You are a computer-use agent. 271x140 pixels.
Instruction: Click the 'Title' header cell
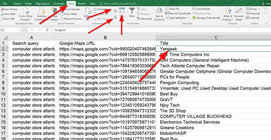[x=213, y=43]
